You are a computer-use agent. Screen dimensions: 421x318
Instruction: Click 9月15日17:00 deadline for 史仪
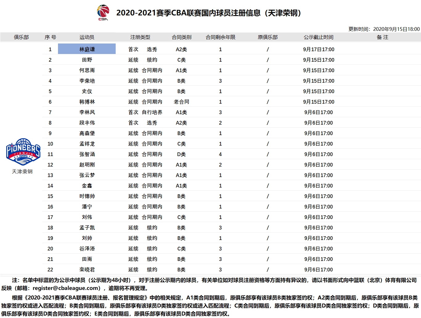[x=319, y=91]
